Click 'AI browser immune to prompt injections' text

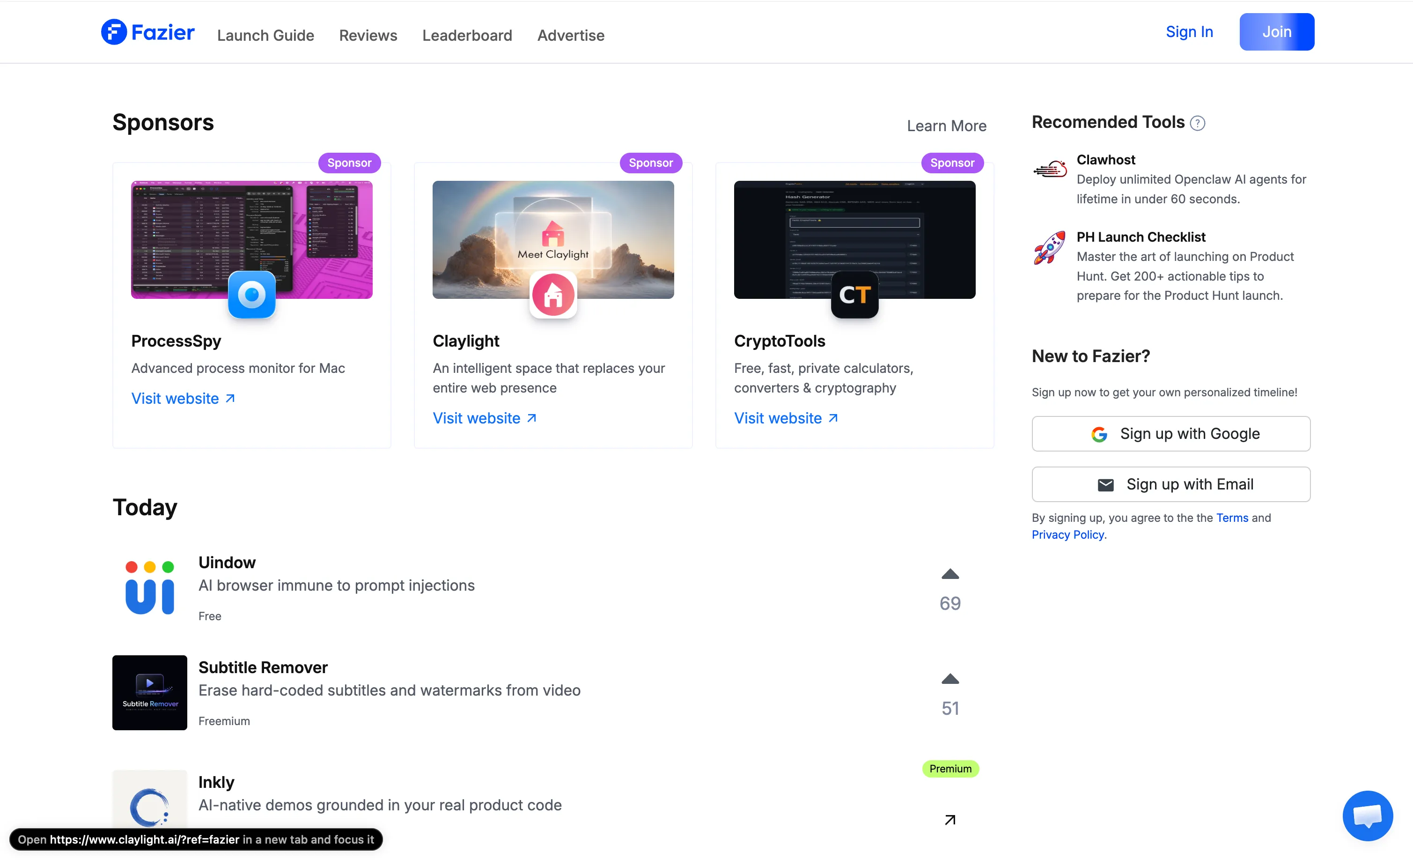click(x=337, y=585)
